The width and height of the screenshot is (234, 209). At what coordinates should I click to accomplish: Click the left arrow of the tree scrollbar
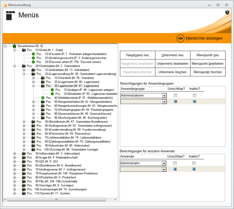[x=5, y=200]
